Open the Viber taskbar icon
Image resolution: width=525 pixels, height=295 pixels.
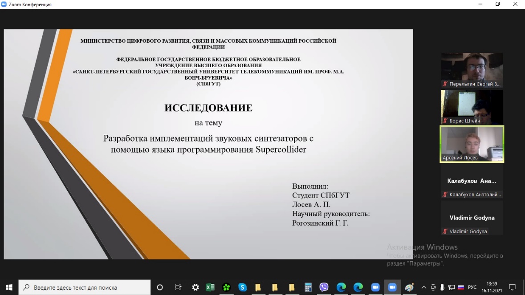(324, 287)
